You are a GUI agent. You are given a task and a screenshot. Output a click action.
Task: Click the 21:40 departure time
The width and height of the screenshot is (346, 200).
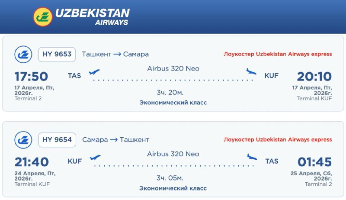(x=31, y=162)
